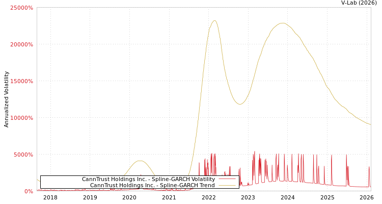Click the 10000% y-axis label
Screen dimensions: 382x204
pyautogui.click(x=21, y=118)
